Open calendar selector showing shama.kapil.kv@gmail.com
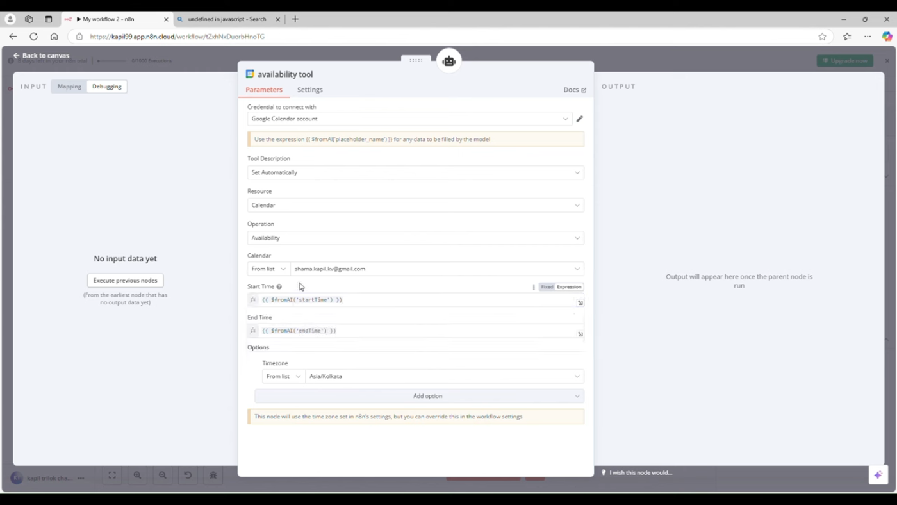The width and height of the screenshot is (897, 505). pyautogui.click(x=438, y=269)
